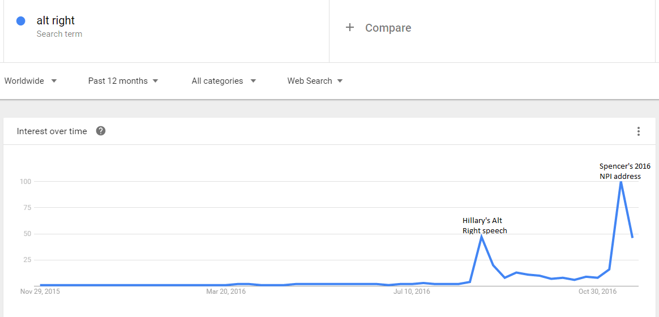Click the Search term subtitle text

(59, 34)
